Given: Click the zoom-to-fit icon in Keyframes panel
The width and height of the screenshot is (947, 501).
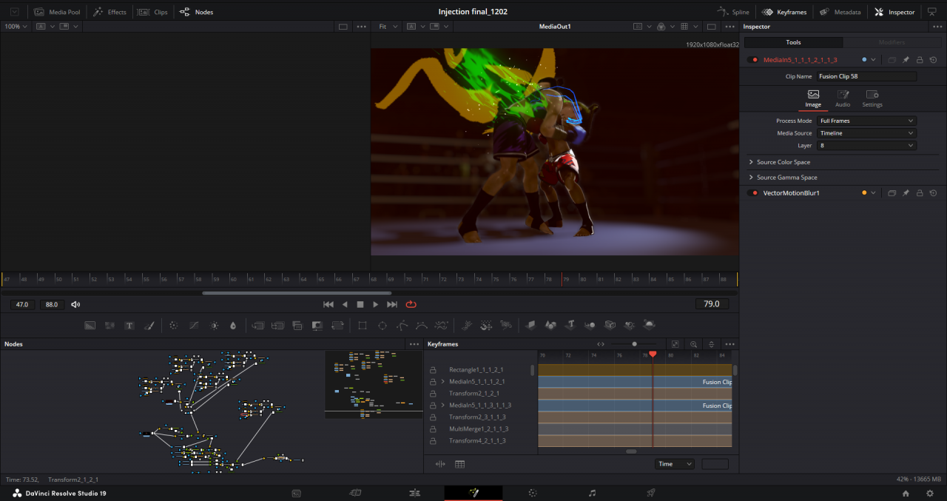Looking at the screenshot, I should [675, 344].
